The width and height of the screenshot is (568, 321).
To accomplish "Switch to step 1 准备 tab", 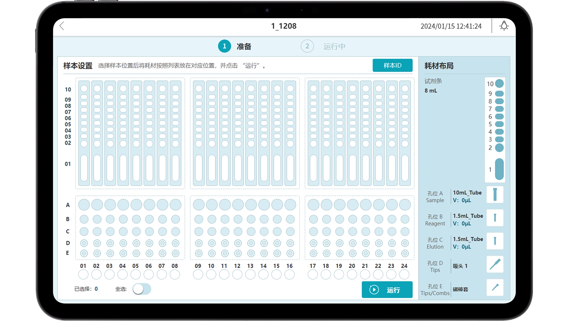I will coord(235,46).
